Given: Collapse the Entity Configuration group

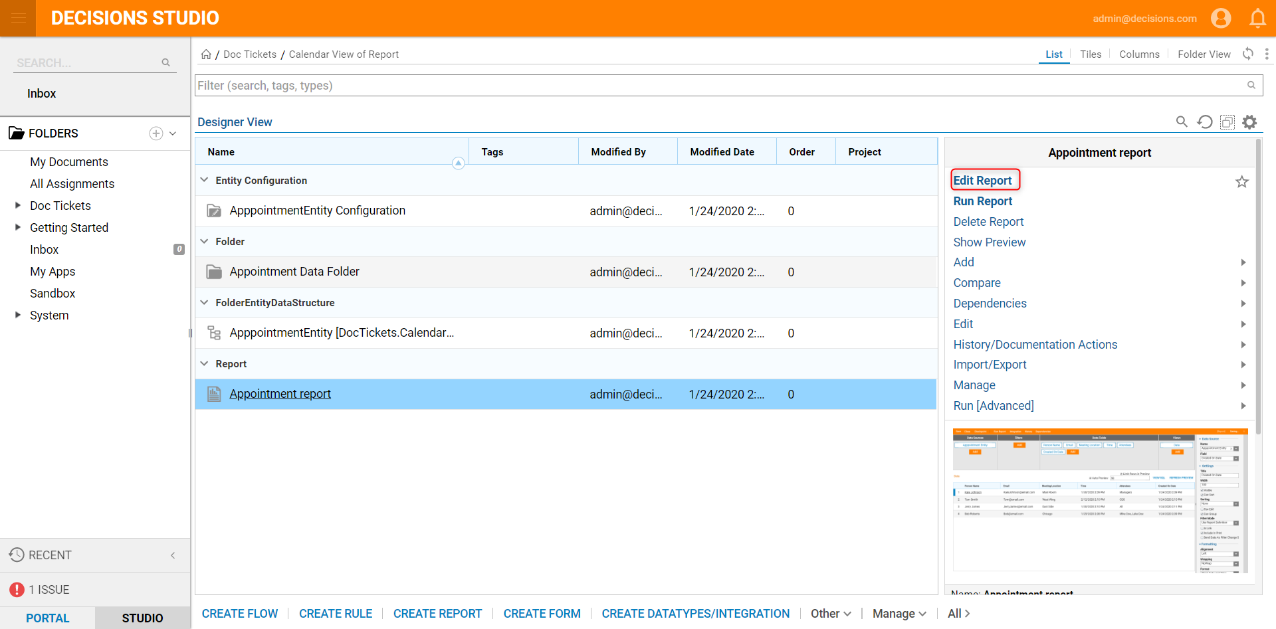Looking at the screenshot, I should pos(205,180).
